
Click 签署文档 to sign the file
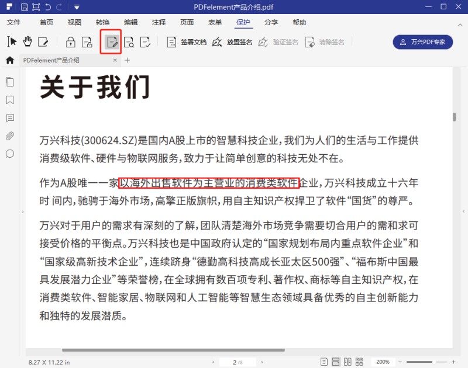(187, 42)
